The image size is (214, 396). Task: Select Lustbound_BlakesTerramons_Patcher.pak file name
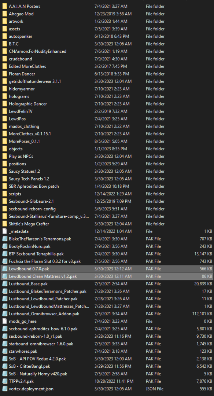(47, 291)
